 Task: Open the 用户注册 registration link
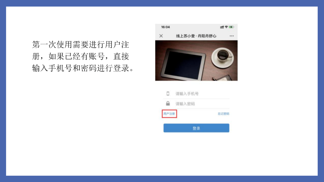click(169, 114)
